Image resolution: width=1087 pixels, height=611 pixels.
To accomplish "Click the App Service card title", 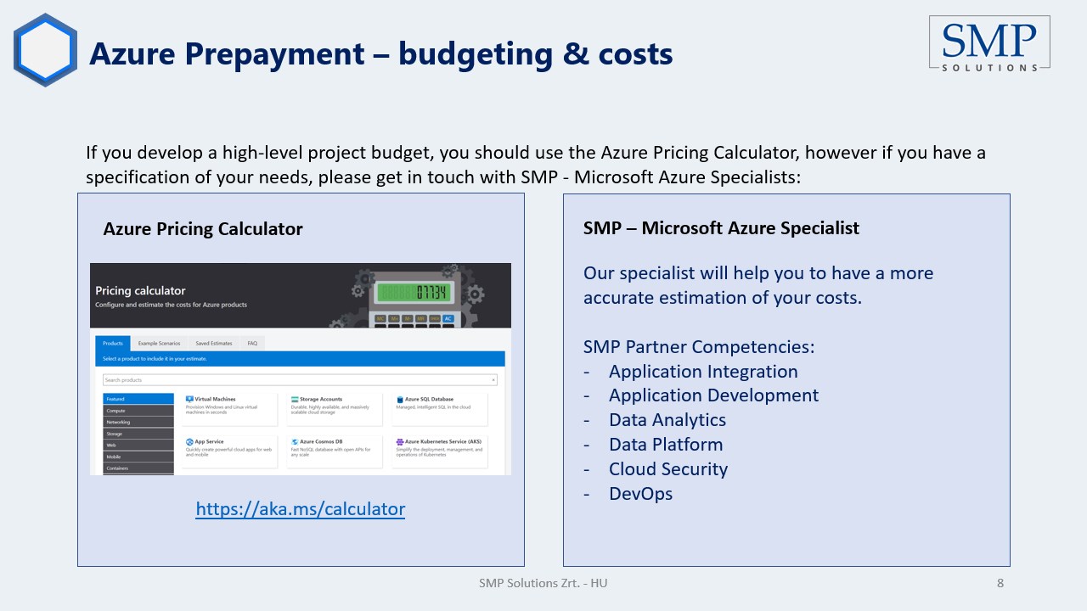I will click(209, 441).
